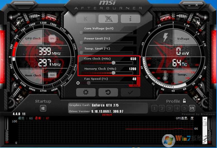Apply settings with the checkmark button
Image resolution: width=217 pixels, height=148 pixels.
[130, 92]
